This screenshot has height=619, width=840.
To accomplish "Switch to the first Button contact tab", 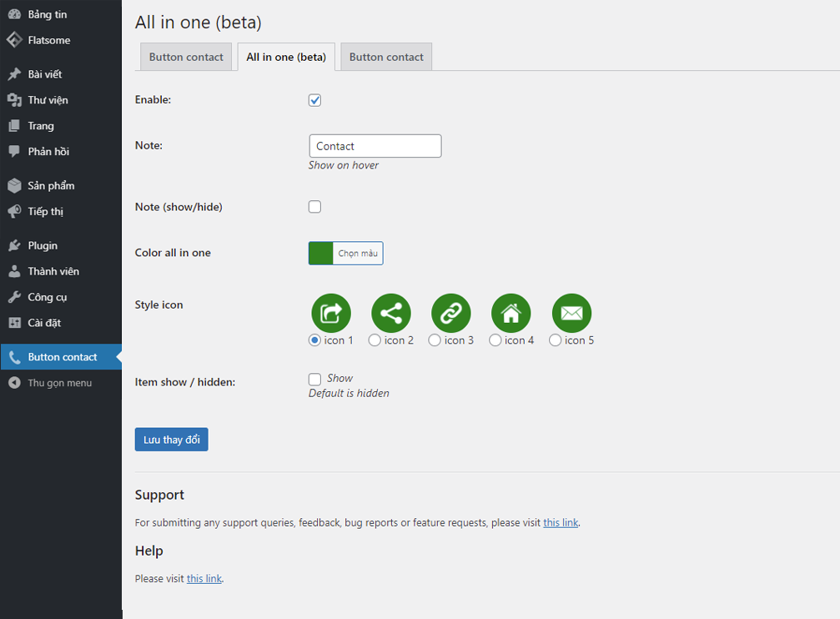I will [x=186, y=57].
